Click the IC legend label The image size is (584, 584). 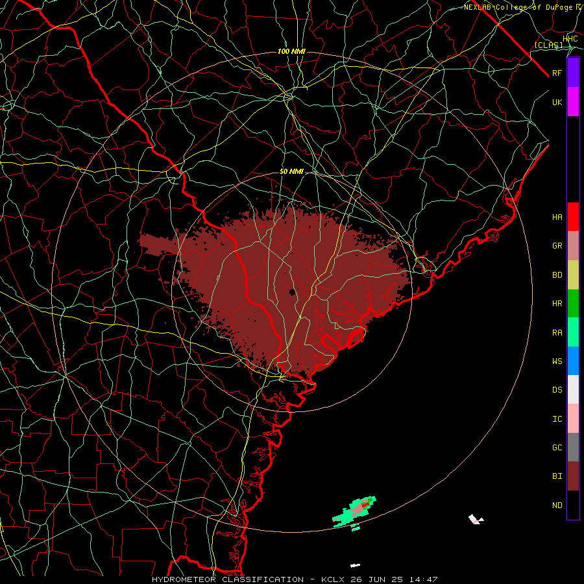[557, 419]
